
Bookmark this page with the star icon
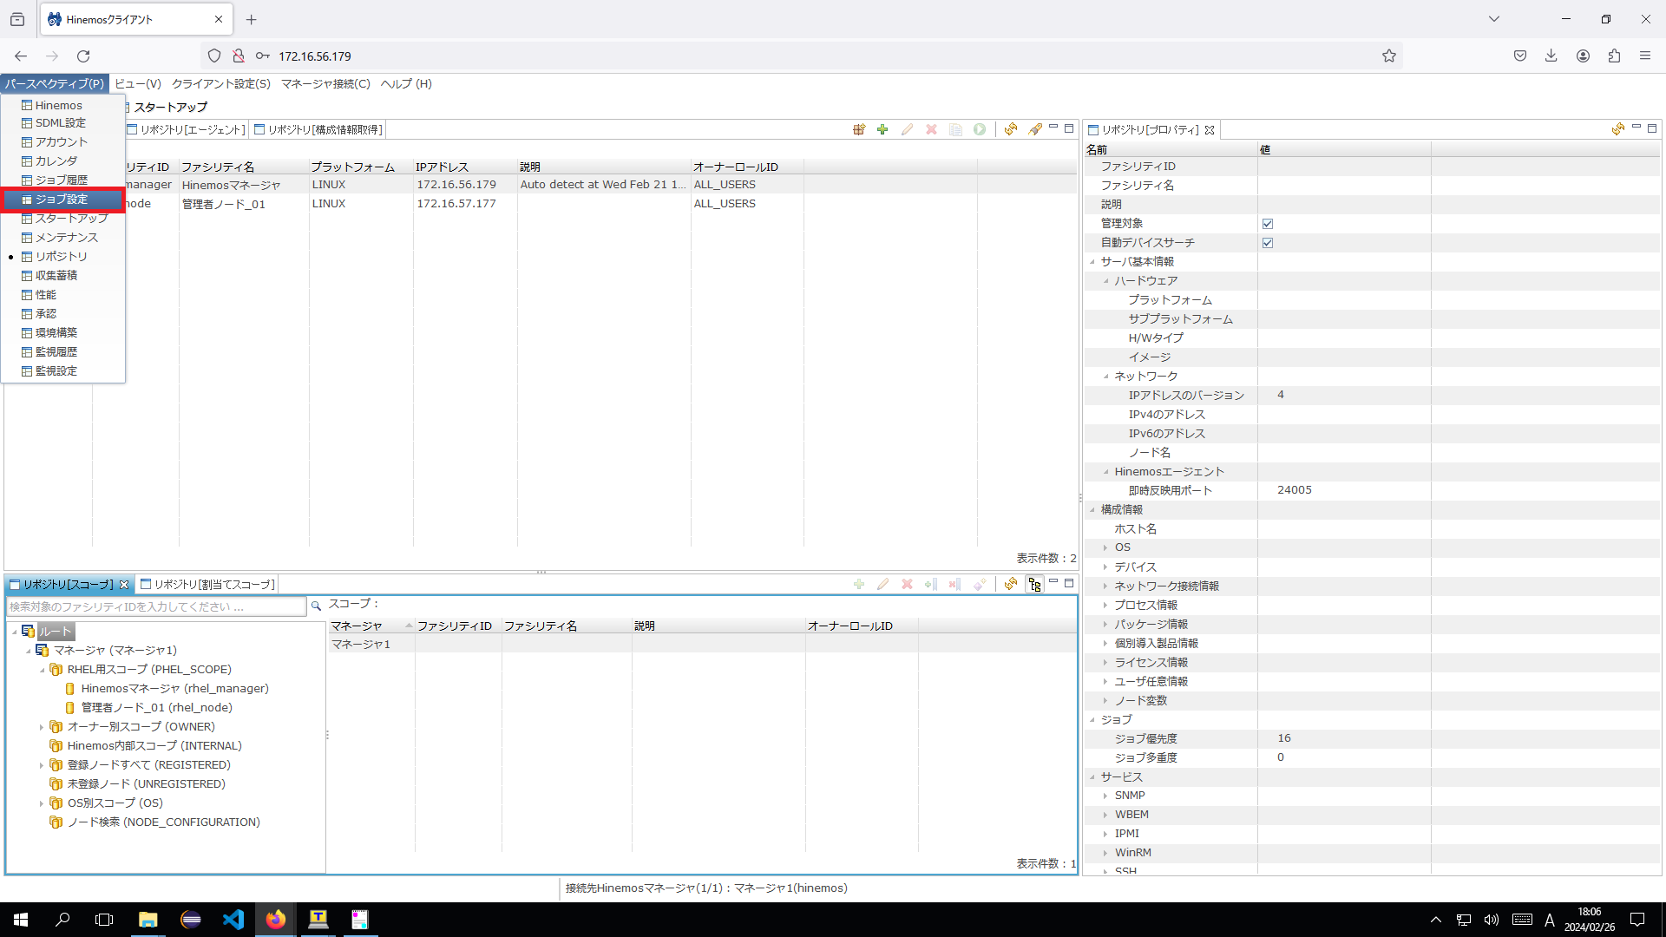(1389, 56)
